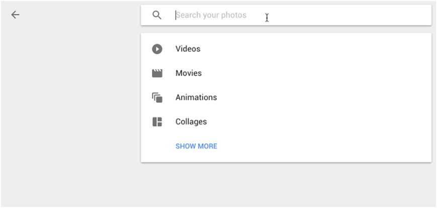Click the Collages grid layout icon
This screenshot has width=437, height=208.
coord(157,122)
